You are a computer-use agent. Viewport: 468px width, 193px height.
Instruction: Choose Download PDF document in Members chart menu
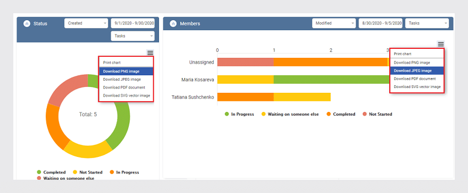click(416, 79)
